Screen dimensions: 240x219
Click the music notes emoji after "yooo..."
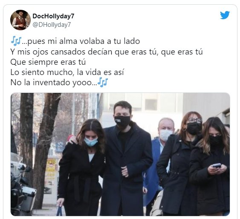pos(103,82)
